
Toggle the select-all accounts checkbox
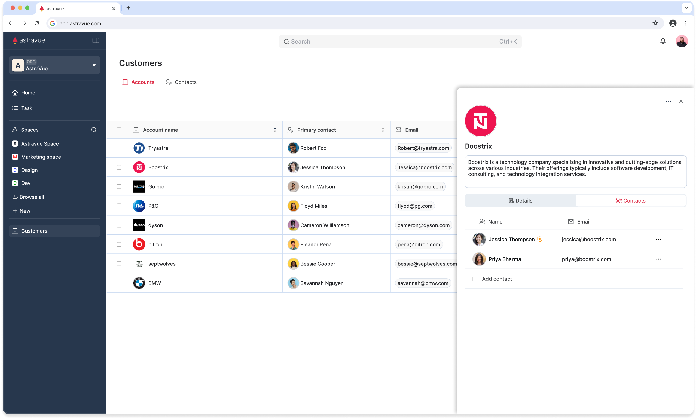[x=119, y=130]
